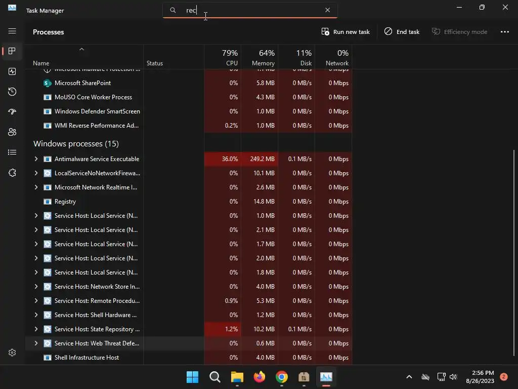Select MoUSO Core Worker Process
518x389 pixels.
(x=189, y=97)
